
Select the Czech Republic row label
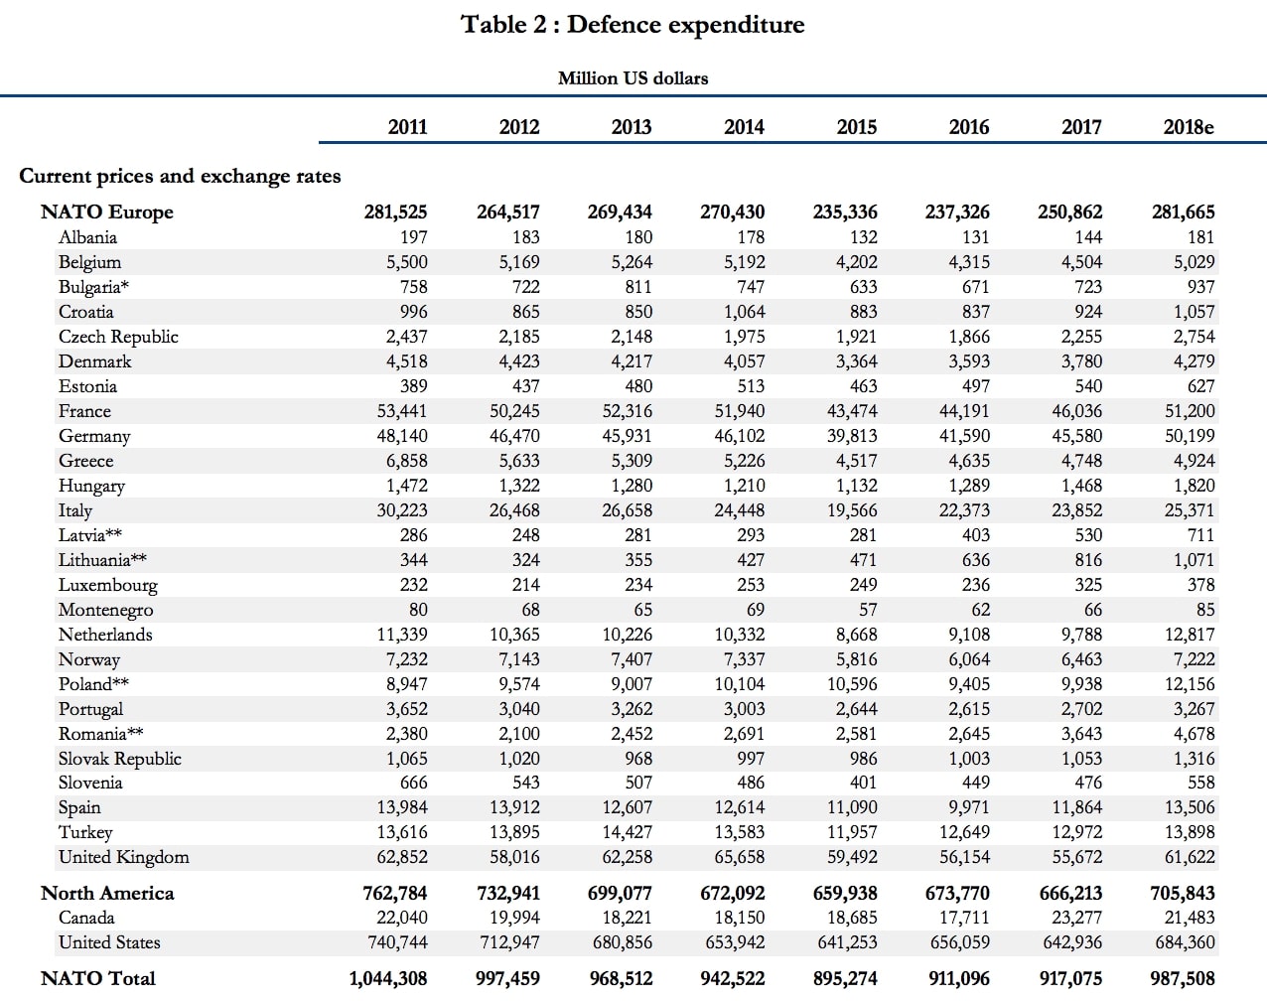(x=118, y=337)
